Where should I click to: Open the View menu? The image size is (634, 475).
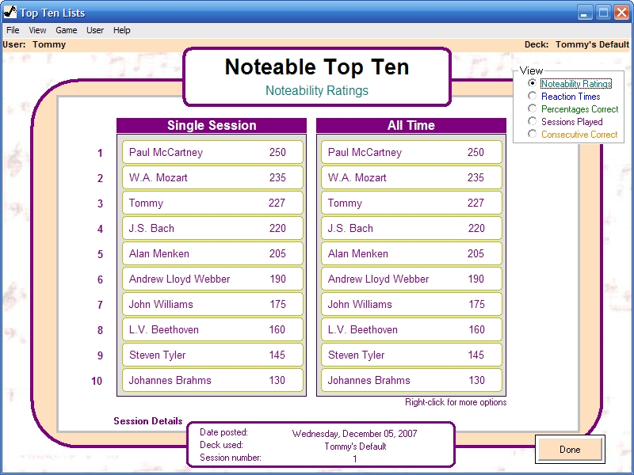pos(37,30)
